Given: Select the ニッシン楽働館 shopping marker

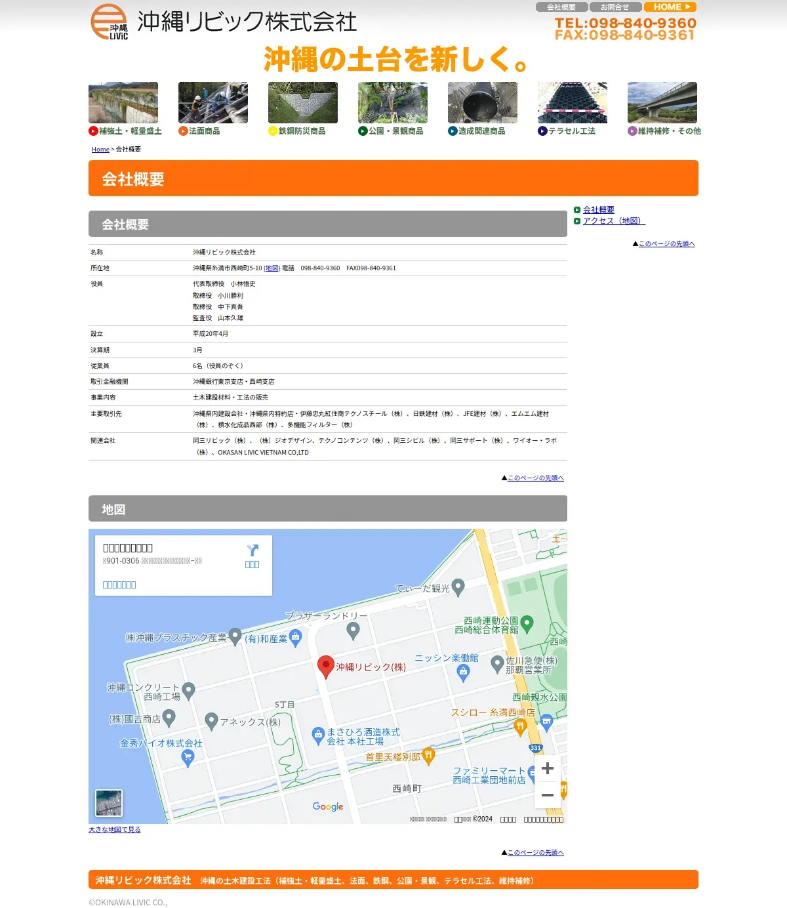Looking at the screenshot, I should click(x=464, y=673).
